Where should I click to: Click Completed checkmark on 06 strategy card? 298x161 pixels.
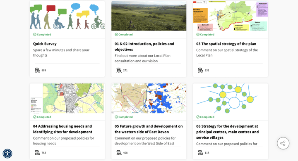(x=198, y=117)
